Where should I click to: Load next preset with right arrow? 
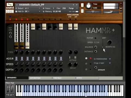(x=77, y=5)
